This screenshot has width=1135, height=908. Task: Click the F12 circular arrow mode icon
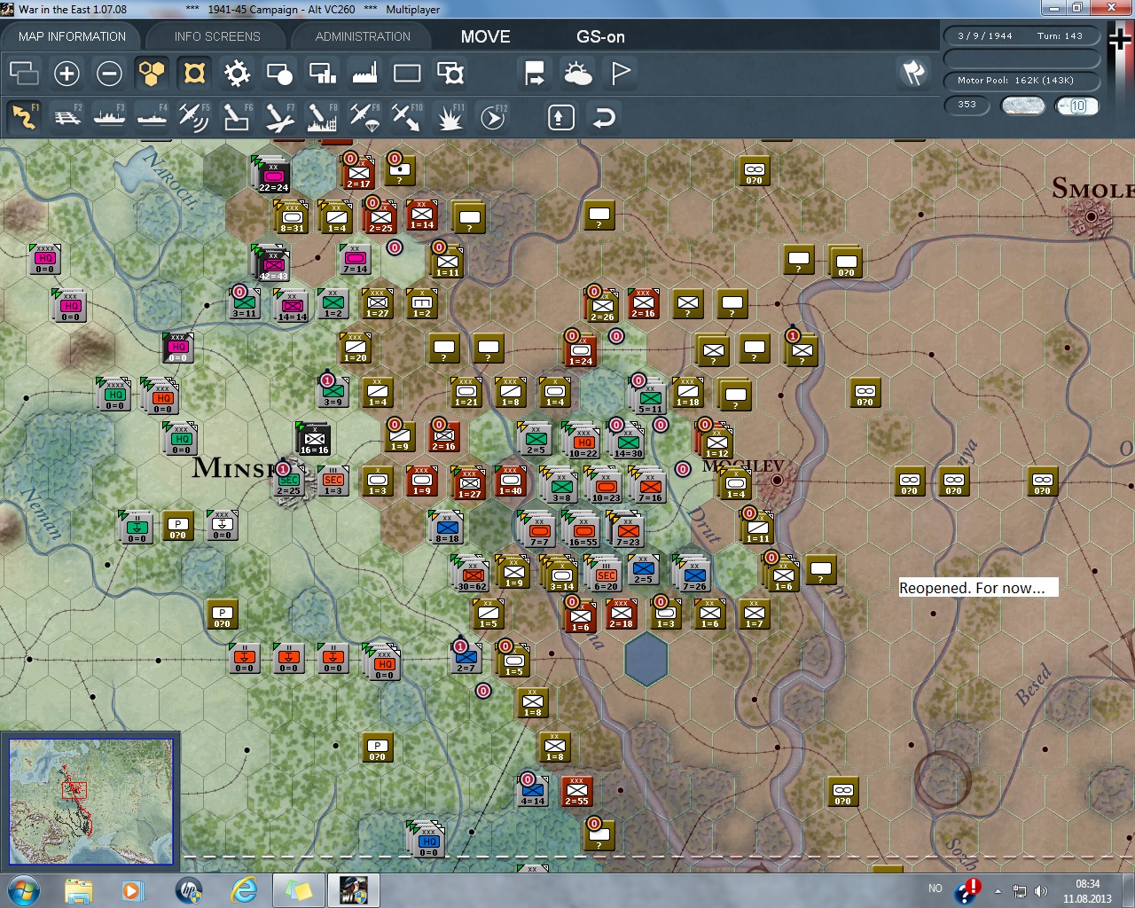[x=492, y=117]
